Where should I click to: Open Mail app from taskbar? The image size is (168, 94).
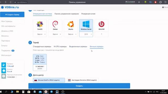click(40, 92)
